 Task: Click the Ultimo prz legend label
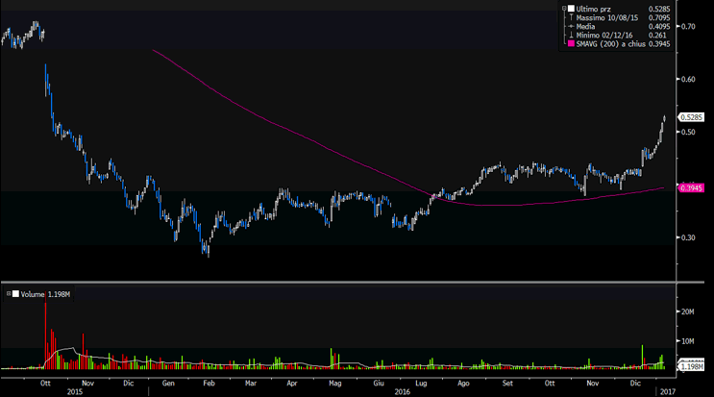[596, 9]
